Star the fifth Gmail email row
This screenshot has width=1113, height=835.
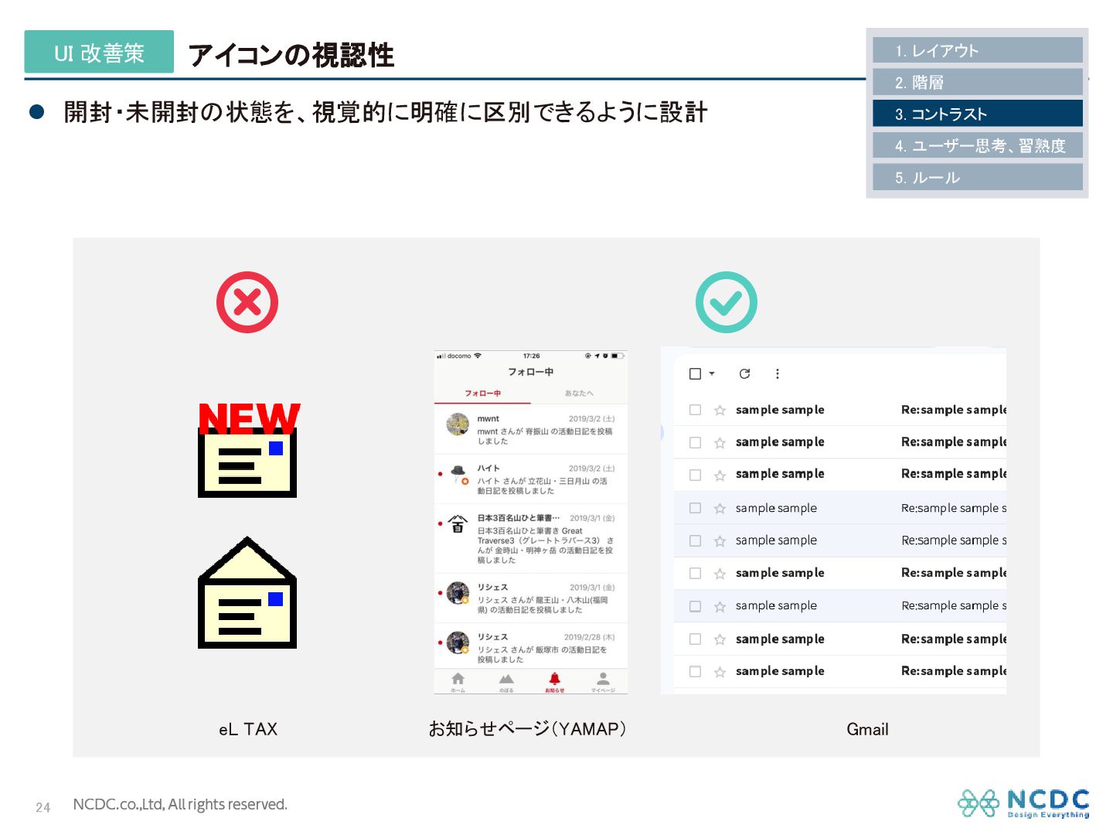click(720, 540)
